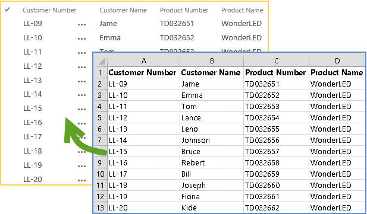
Task: Select spreadsheet cell containing Rebert
Action: 212,162
